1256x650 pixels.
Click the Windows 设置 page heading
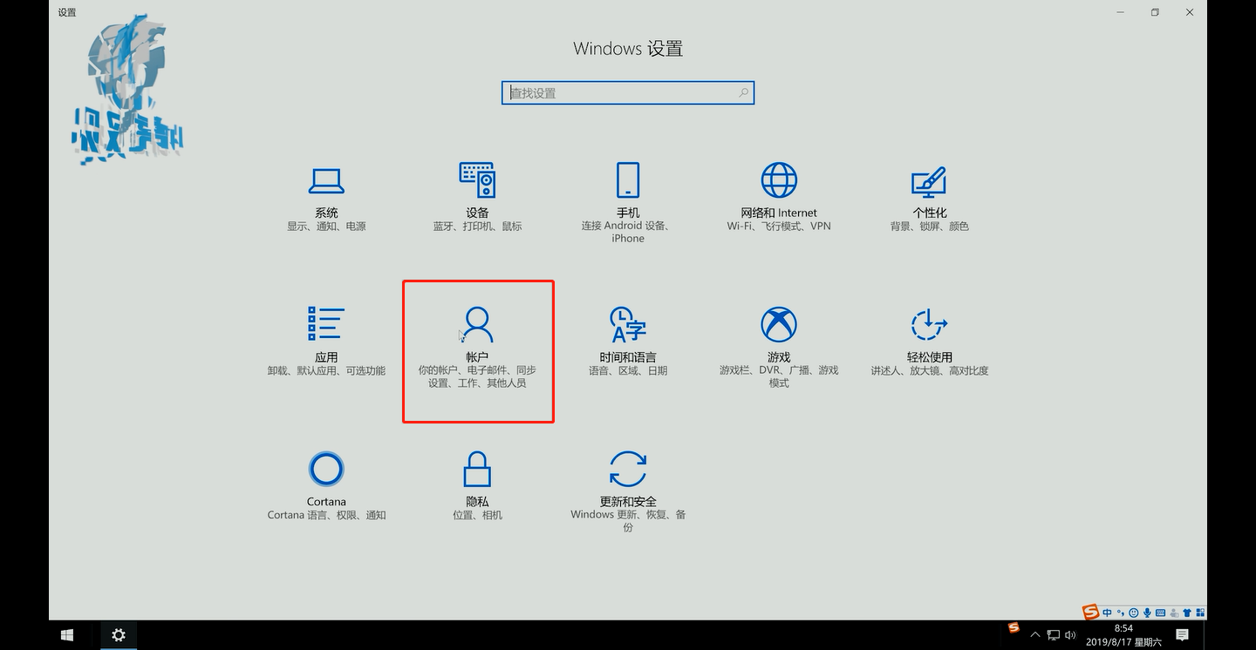pos(628,49)
